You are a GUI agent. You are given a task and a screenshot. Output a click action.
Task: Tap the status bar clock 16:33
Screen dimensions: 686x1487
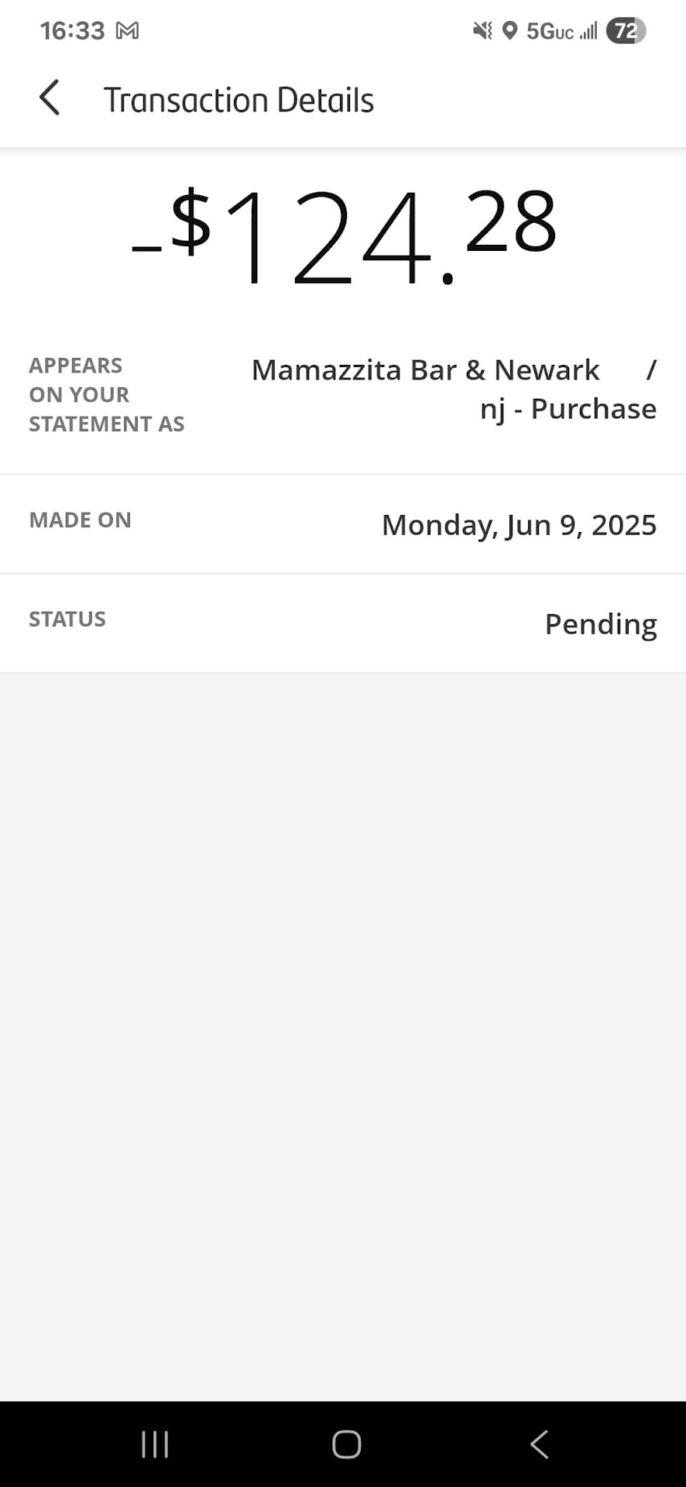72,31
